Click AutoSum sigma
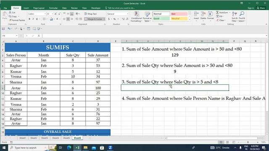This screenshot has width=269, height=151. point(222,13)
